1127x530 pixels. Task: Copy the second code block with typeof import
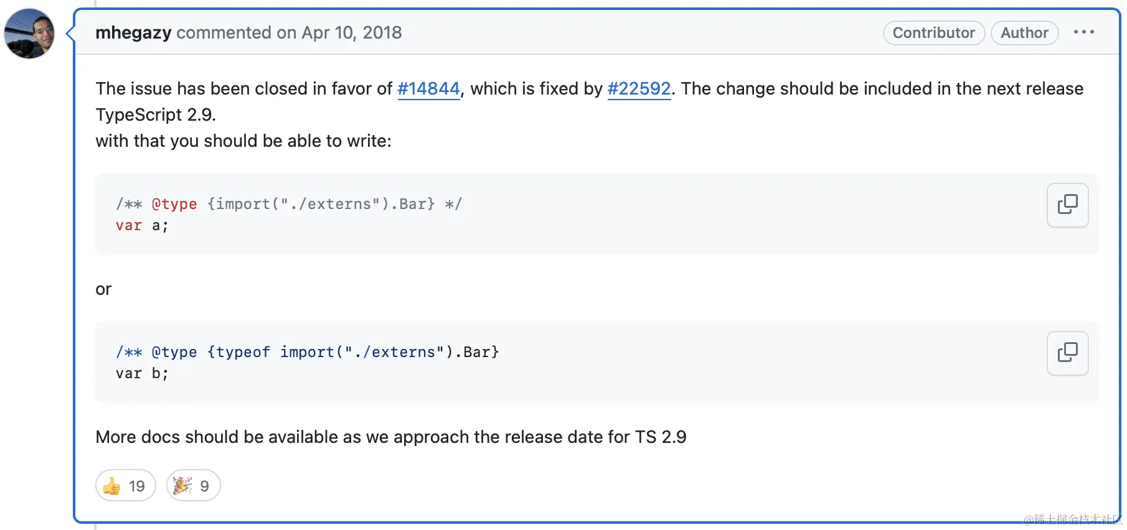(x=1067, y=353)
